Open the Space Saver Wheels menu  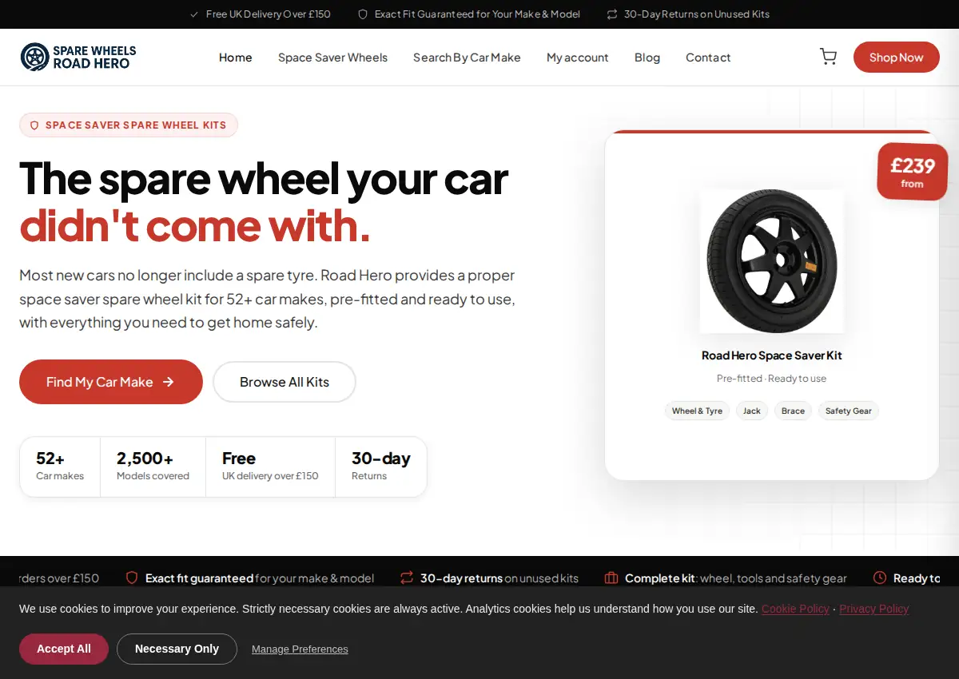point(332,58)
